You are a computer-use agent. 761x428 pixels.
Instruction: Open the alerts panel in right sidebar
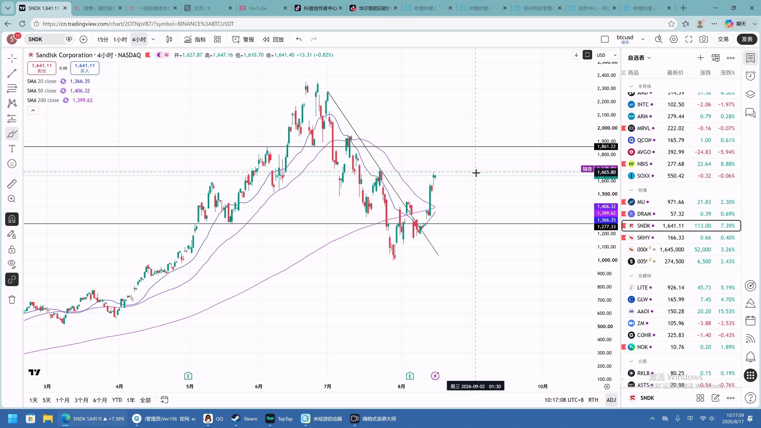[750, 76]
